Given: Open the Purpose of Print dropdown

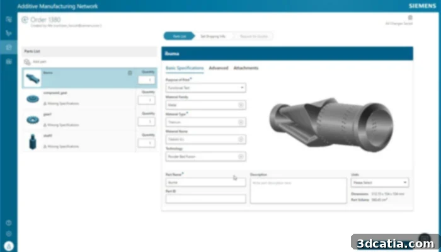Looking at the screenshot, I should pos(206,88).
